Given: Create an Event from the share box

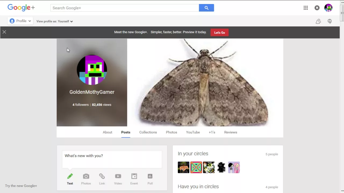Looking at the screenshot, I should [134, 179].
